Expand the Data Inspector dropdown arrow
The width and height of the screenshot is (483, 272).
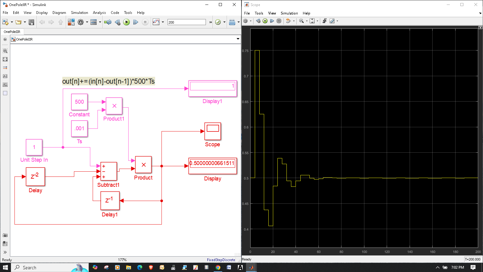[163, 22]
